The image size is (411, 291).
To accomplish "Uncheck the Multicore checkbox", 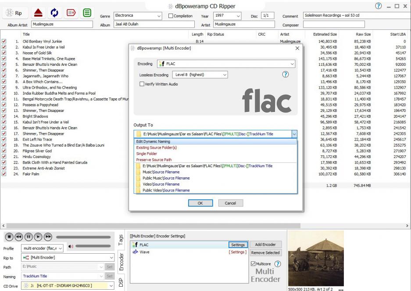I will (x=253, y=264).
